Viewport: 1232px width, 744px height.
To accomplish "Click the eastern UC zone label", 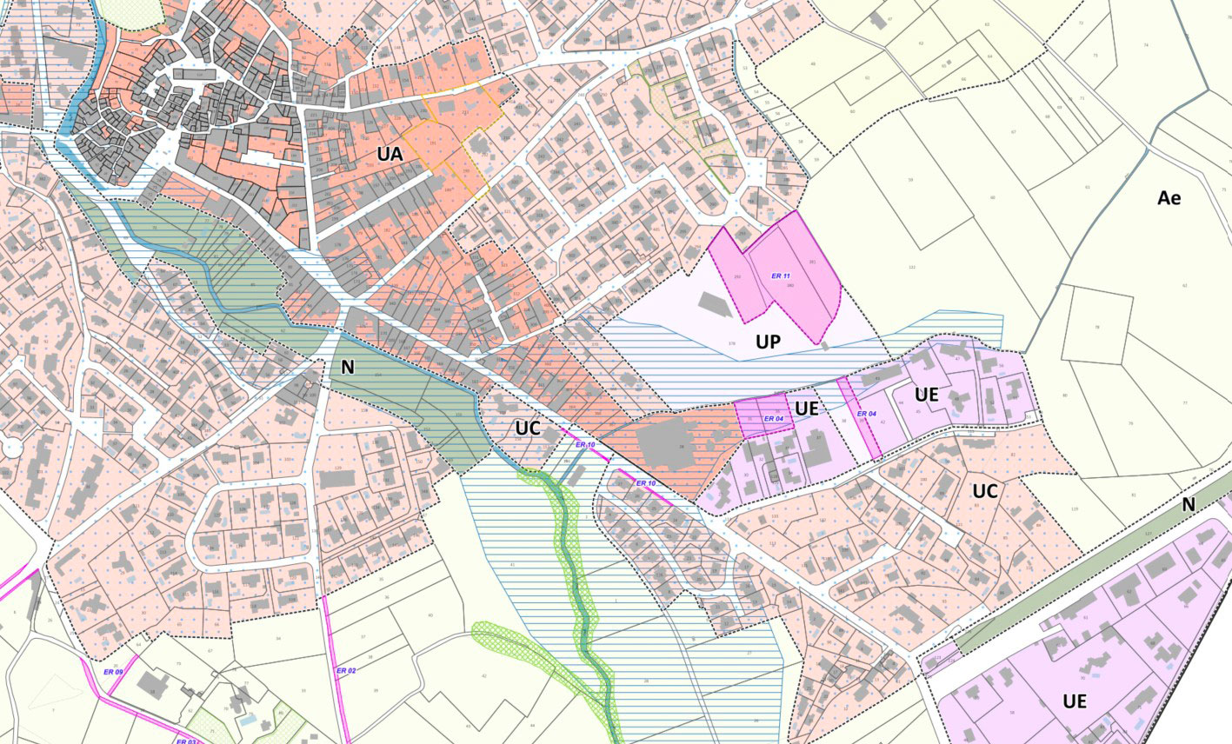I will coord(984,491).
